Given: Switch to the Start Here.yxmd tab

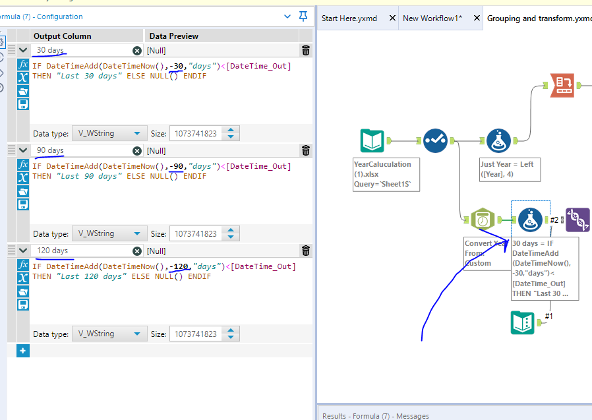Looking at the screenshot, I should [349, 18].
